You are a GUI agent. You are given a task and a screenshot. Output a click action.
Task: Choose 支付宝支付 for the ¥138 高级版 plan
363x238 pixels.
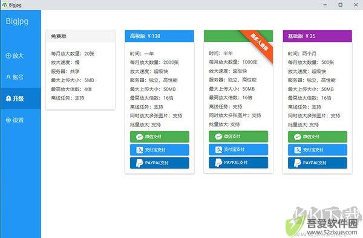click(160, 150)
